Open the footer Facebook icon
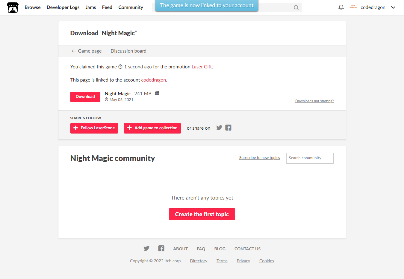This screenshot has width=404, height=279. pos(161,248)
